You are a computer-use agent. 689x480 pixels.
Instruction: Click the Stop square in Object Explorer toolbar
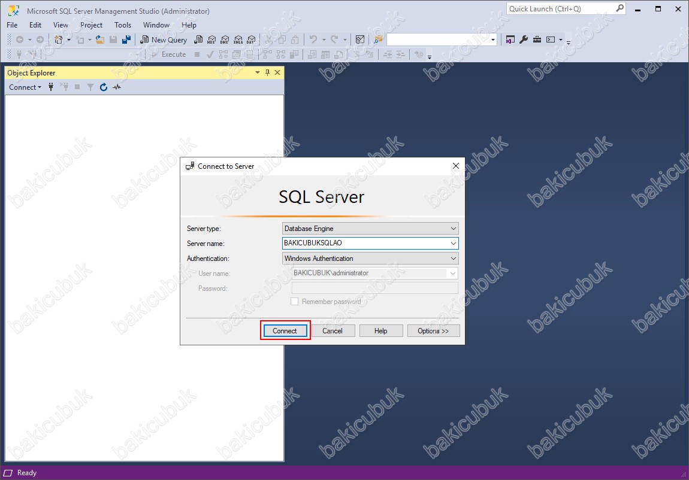pos(77,87)
